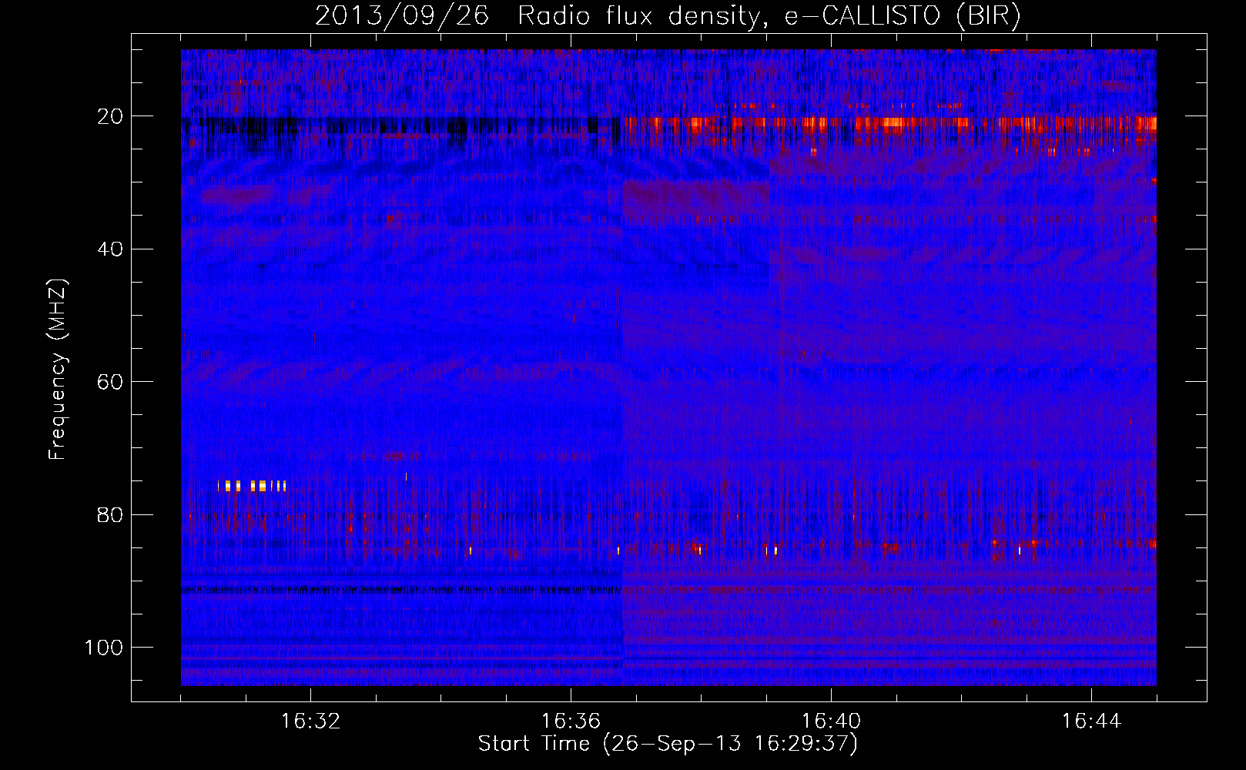Click the '16:44' time tick label
Viewport: 1246px width, 770px height.
click(x=1091, y=721)
